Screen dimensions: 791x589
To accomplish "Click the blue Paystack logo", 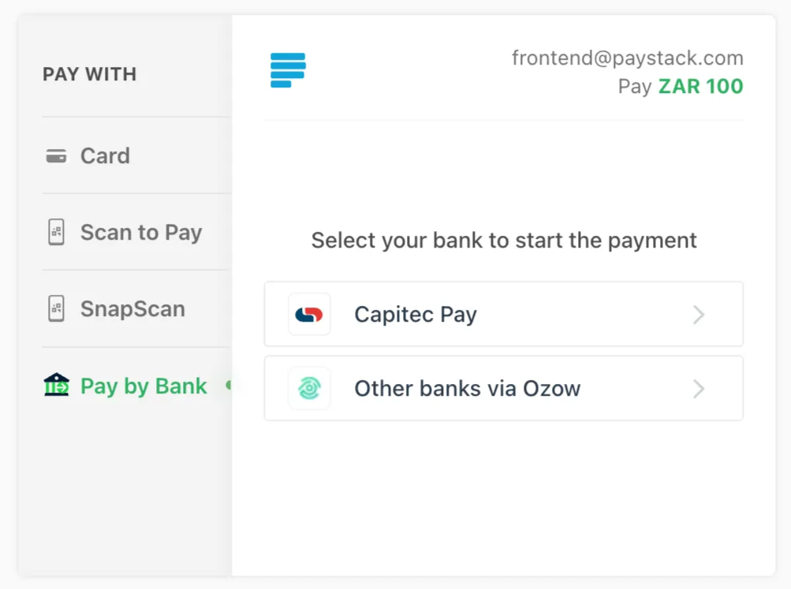I will pyautogui.click(x=288, y=70).
